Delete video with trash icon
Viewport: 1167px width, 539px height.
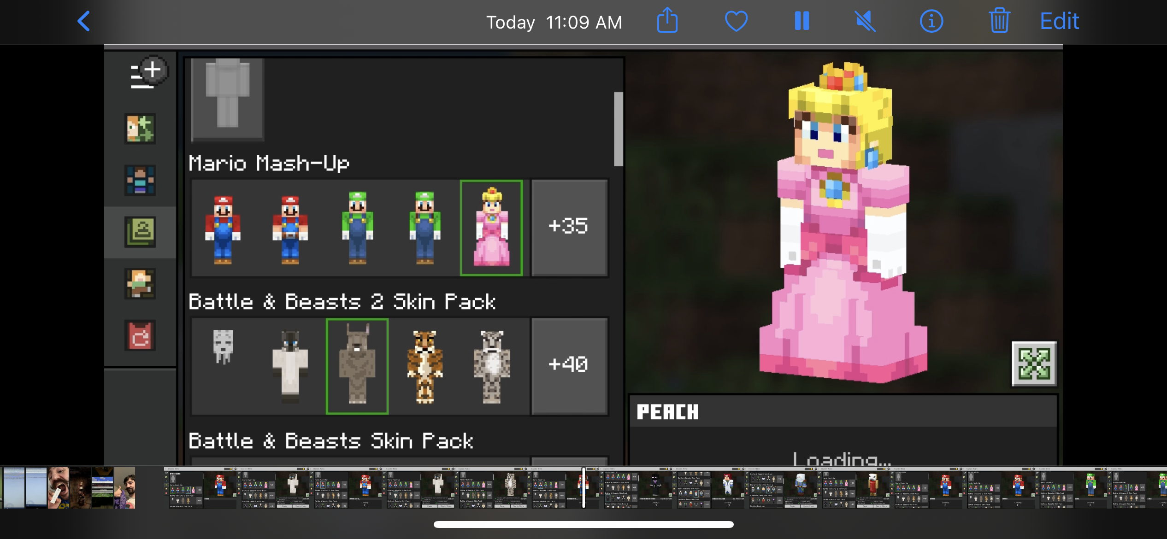coord(999,21)
